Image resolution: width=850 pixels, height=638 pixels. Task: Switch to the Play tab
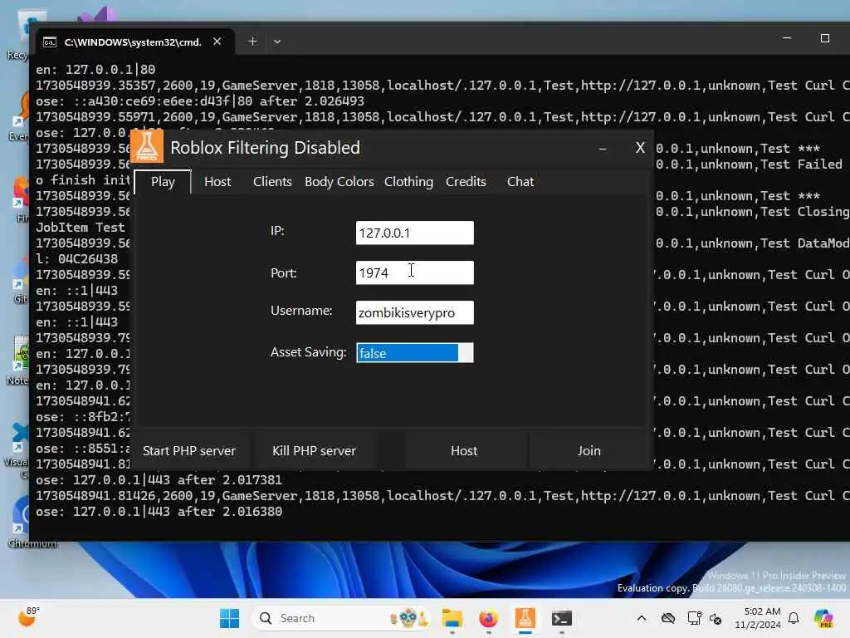coord(163,182)
